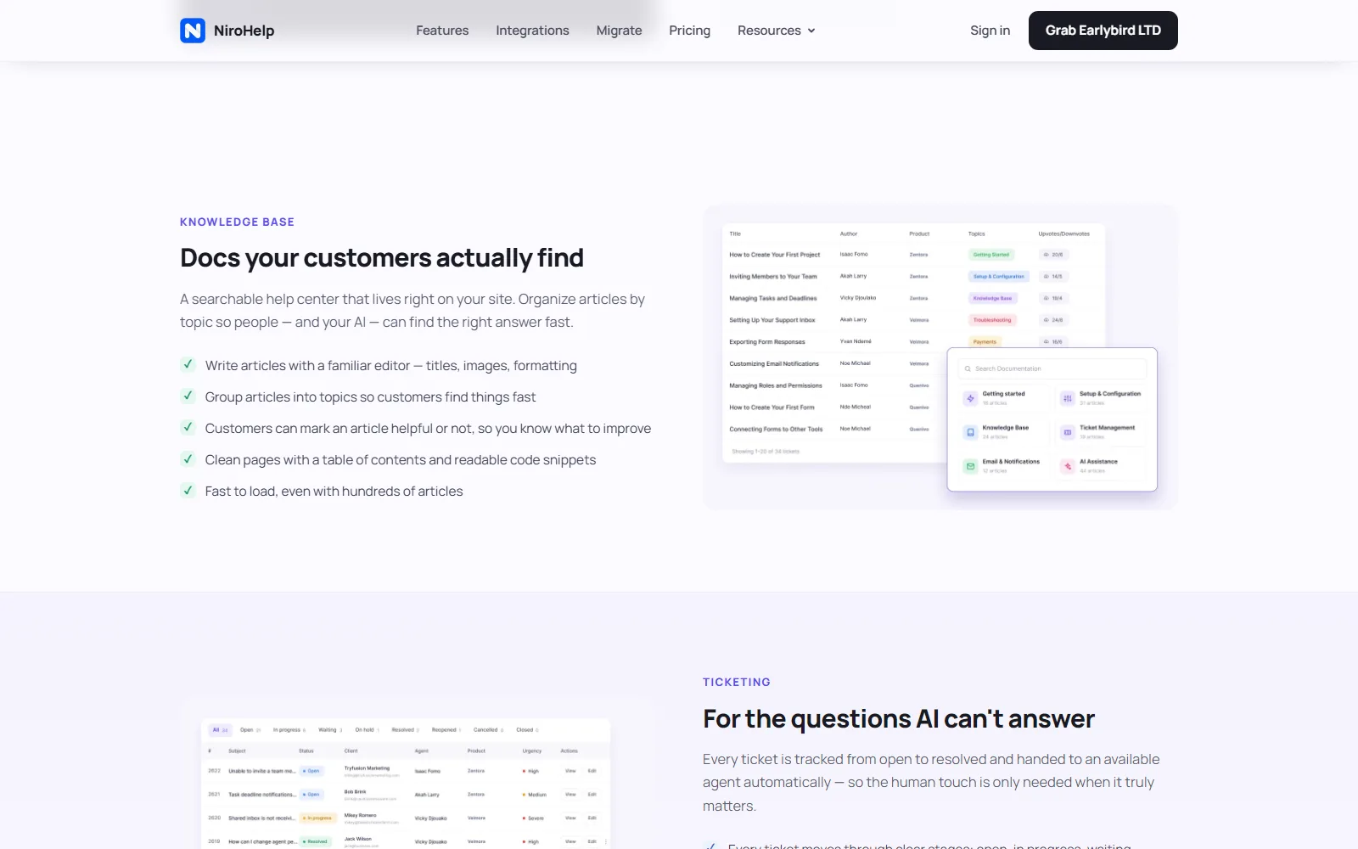Click the 'TICKETING' section label
The image size is (1358, 849).
tap(737, 682)
